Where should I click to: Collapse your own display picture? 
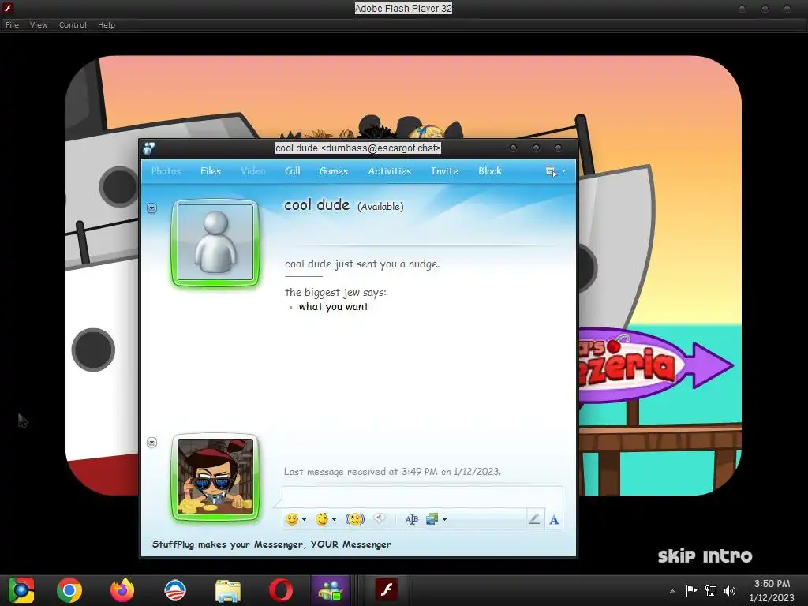(x=151, y=443)
